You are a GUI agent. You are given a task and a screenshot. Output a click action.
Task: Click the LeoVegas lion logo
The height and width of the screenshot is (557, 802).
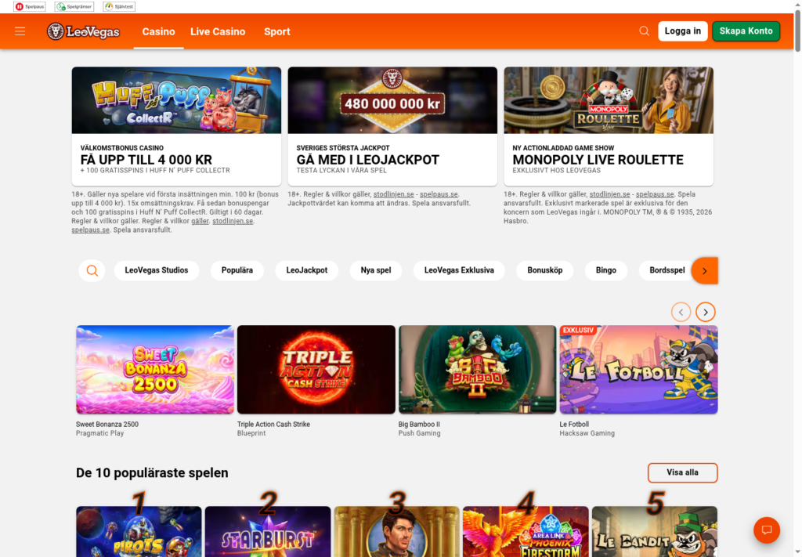point(83,31)
